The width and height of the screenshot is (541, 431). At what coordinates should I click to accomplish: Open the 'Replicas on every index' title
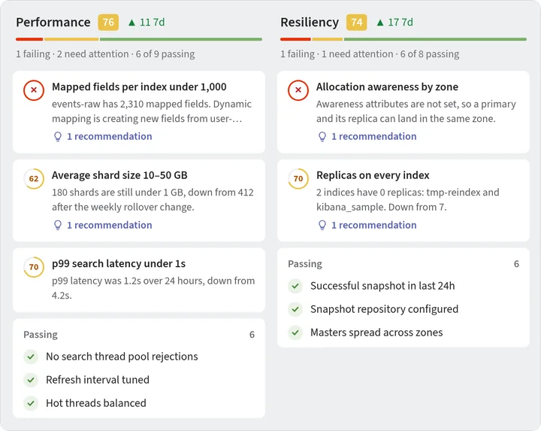click(373, 175)
